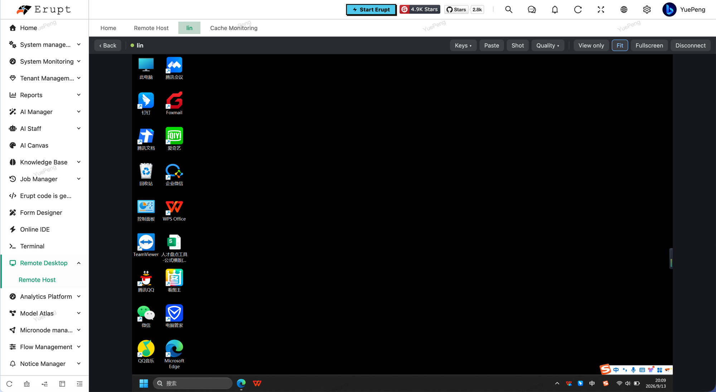Open the PC Manager (电脑管家) shield icon
This screenshot has width=716, height=392.
[x=174, y=316]
